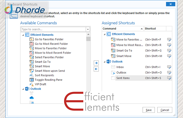Click the Move to Favorites Folder icon in Available Commands
Image resolution: width=183 pixels, height=118 pixels.
[32, 48]
